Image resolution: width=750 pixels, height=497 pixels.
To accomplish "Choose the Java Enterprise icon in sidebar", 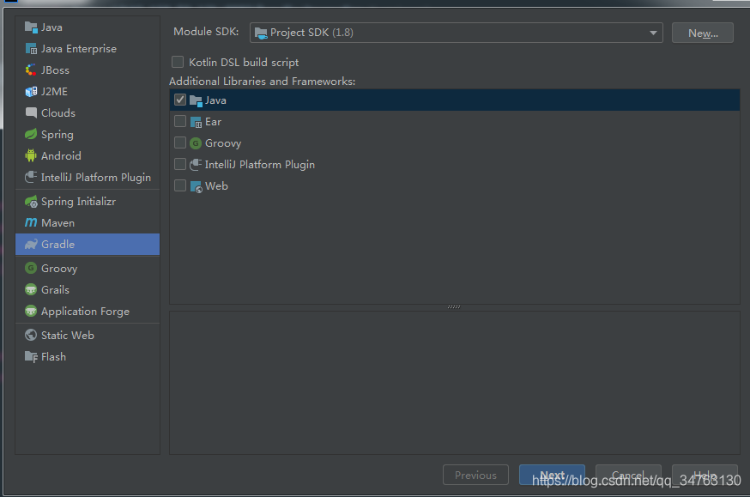I will click(x=31, y=49).
